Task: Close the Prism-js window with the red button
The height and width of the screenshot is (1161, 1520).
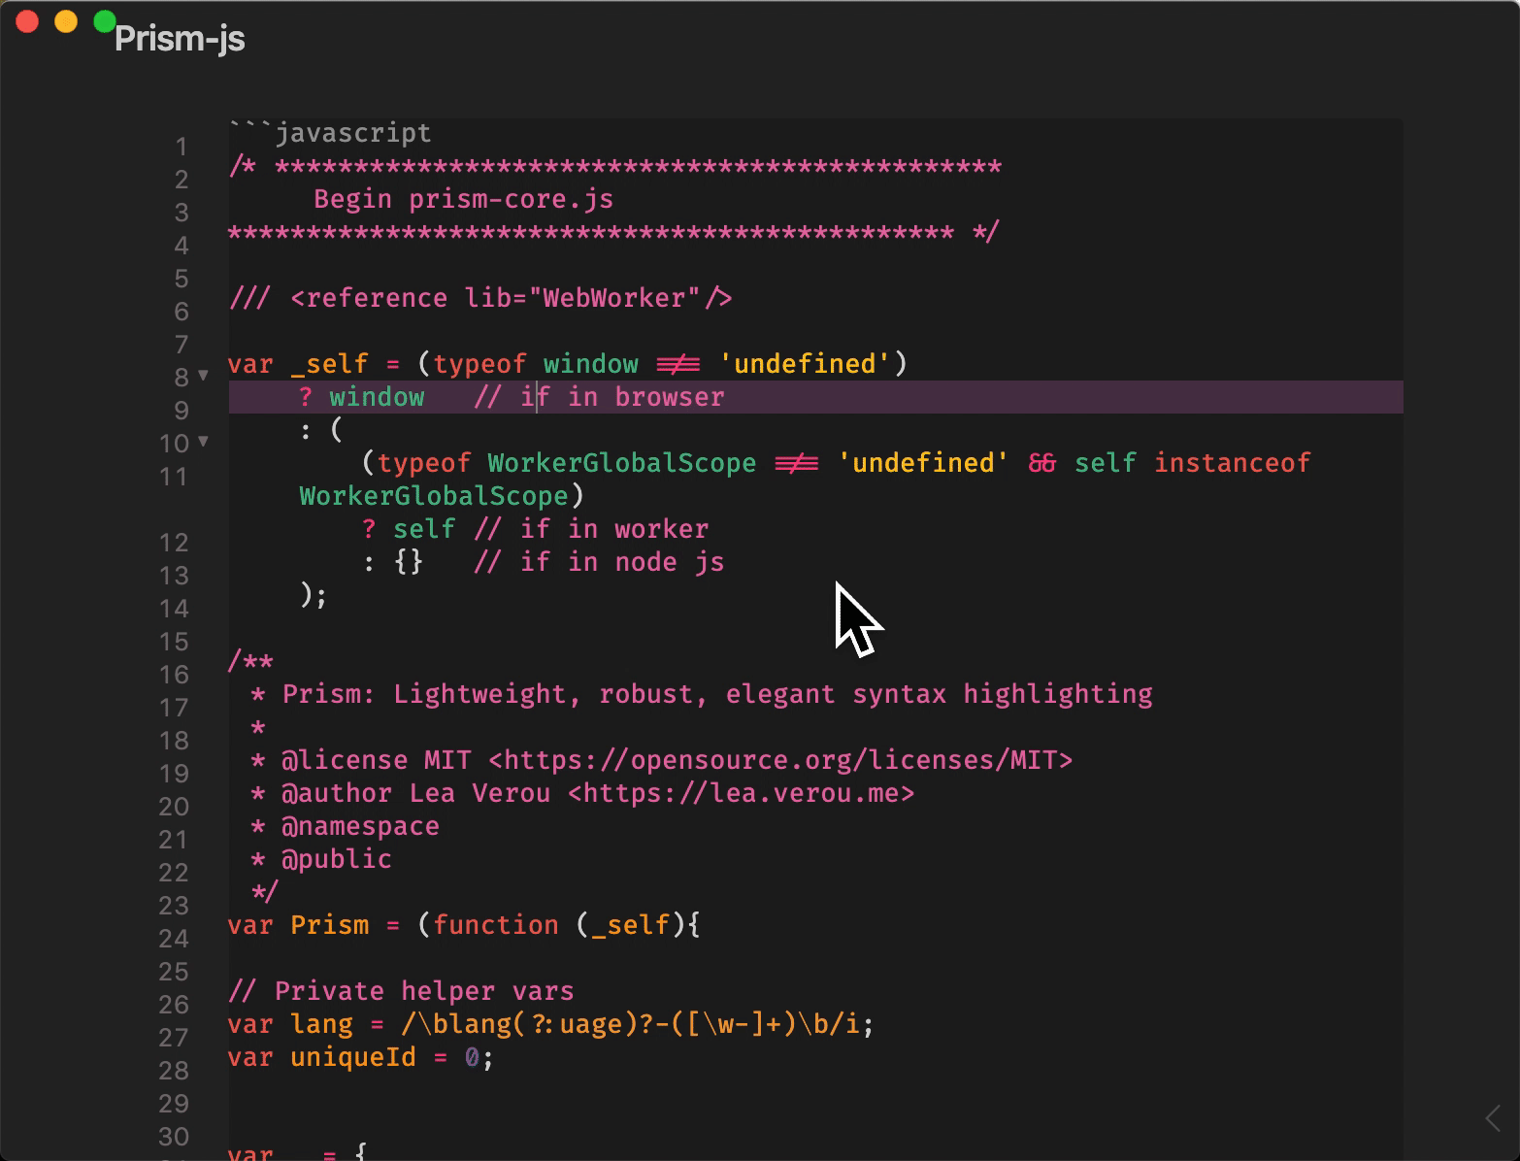Action: [x=27, y=21]
